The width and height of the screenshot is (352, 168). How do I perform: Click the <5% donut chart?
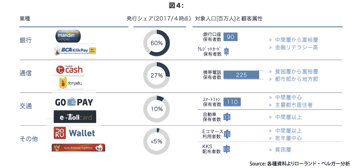157,141
